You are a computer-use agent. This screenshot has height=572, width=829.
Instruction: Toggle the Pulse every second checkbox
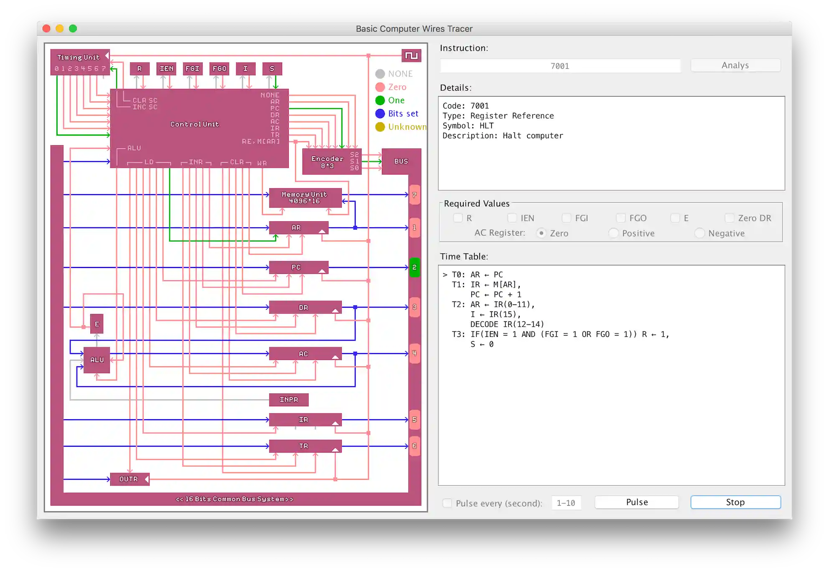447,503
